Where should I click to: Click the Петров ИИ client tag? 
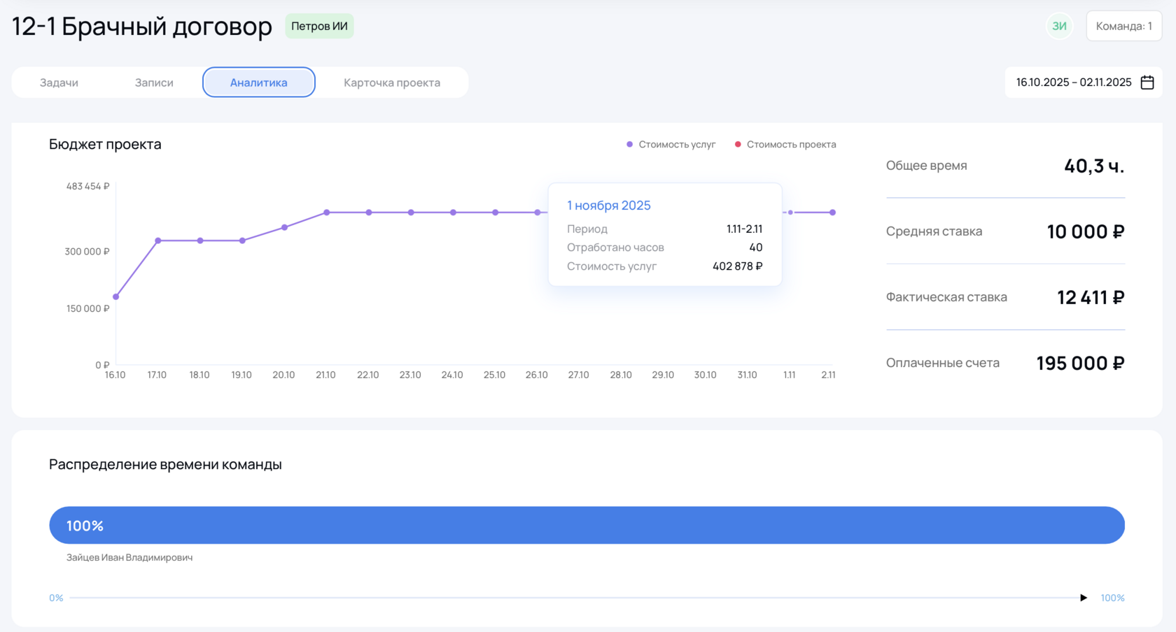(319, 27)
